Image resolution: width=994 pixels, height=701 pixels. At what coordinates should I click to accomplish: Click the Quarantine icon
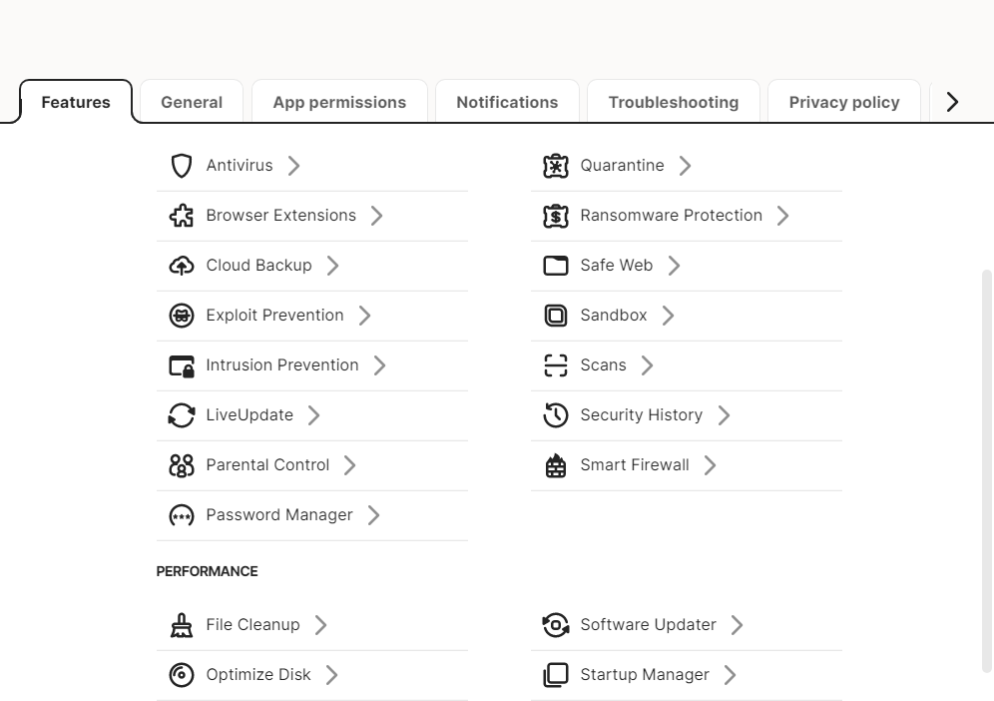click(x=555, y=166)
